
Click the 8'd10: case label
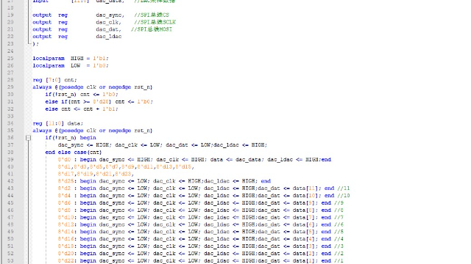coord(67,217)
